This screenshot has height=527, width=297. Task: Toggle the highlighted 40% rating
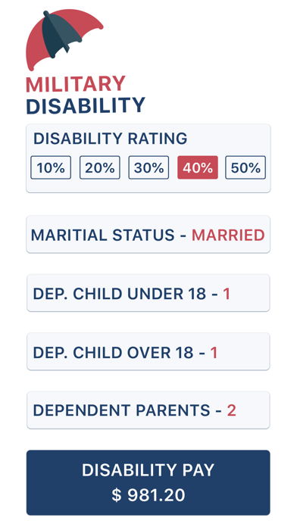pyautogui.click(x=198, y=167)
